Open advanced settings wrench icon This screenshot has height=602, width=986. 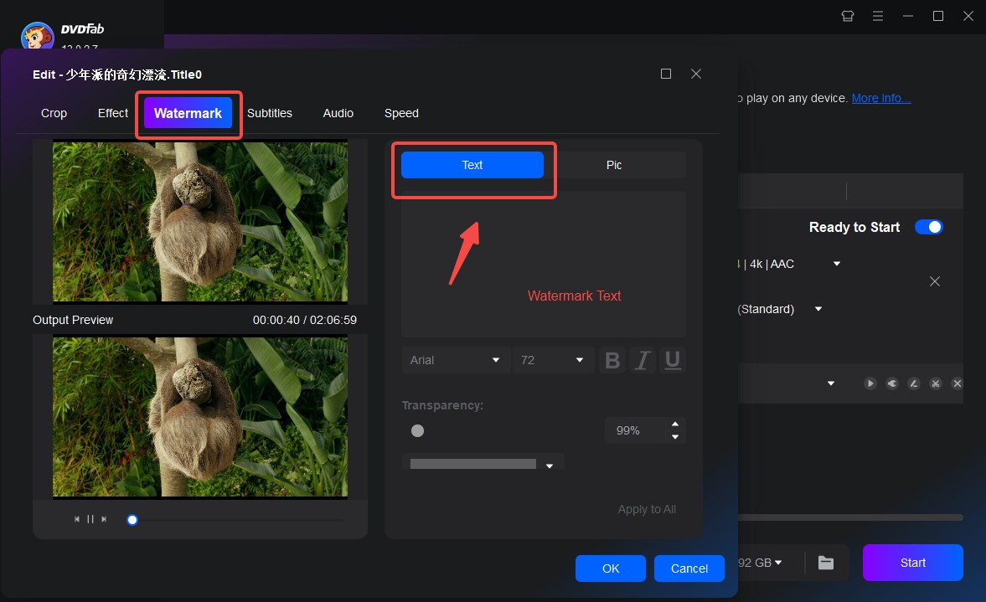pyautogui.click(x=892, y=383)
